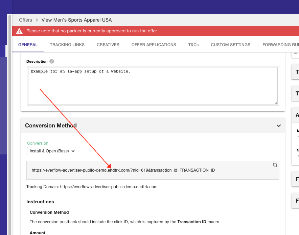This screenshot has width=299, height=235.
Task: Collapse the Conversion Method section
Action: coord(279,126)
